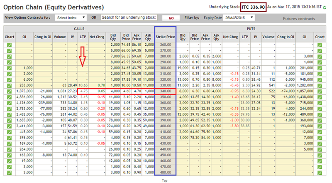The image size is (332, 183).
Task: Click puts Net Chng value -3.80
Action: [234, 126]
